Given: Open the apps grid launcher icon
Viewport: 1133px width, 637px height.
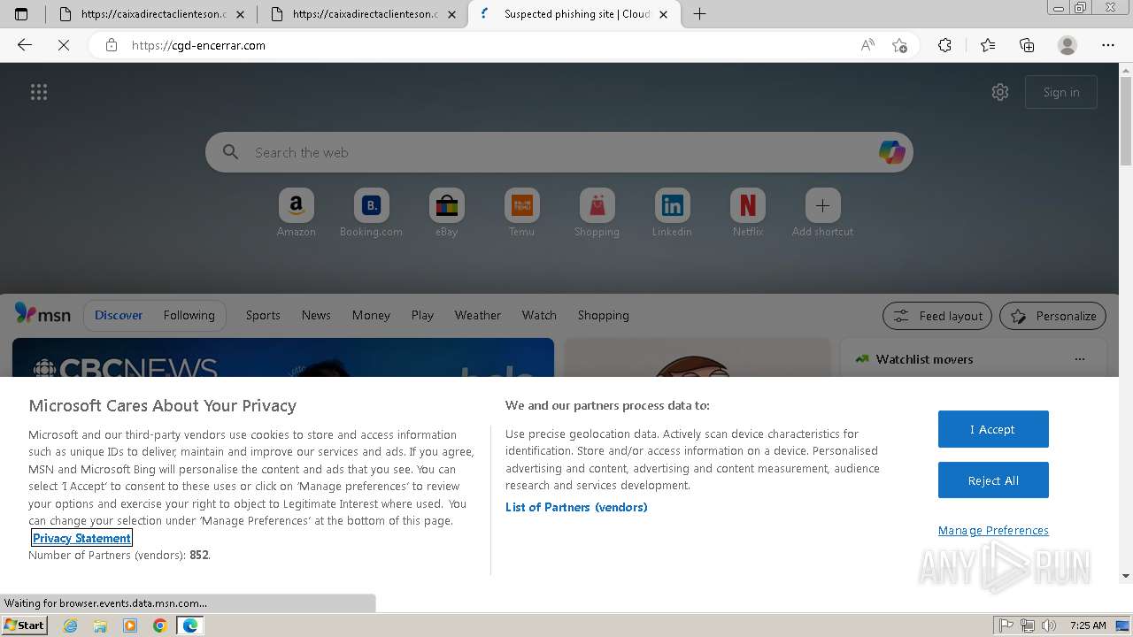Looking at the screenshot, I should coord(39,92).
